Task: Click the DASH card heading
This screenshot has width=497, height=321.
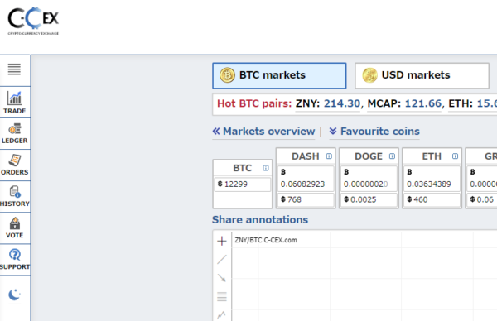Action: 306,156
